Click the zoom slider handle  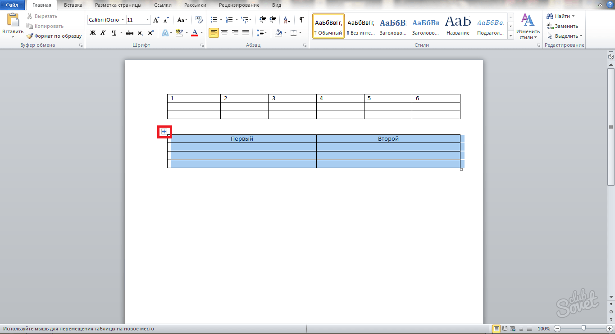coord(584,329)
